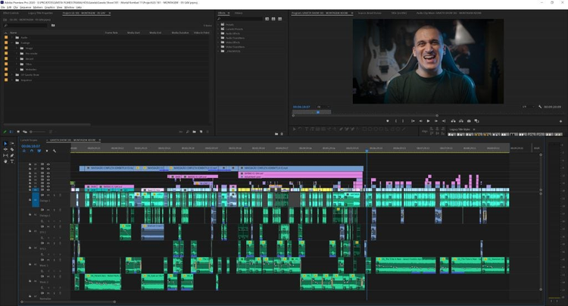
Task: Select the Ripple Edit tool
Action: (5, 149)
